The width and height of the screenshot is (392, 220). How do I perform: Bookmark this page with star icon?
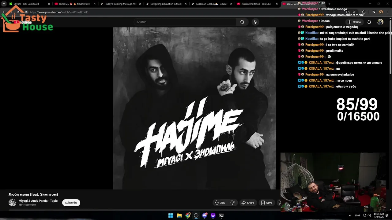coord(354,12)
